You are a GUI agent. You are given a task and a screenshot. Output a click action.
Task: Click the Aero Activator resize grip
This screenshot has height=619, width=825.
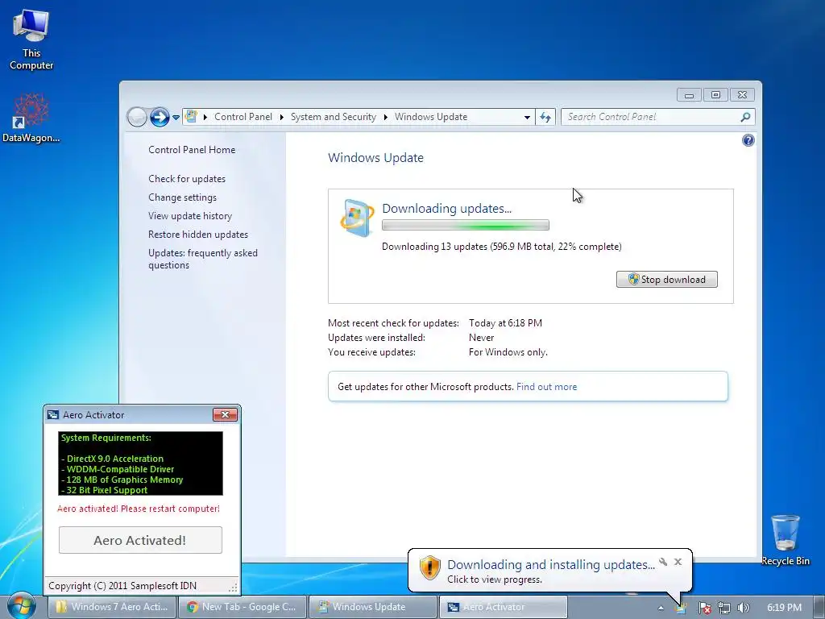(x=233, y=587)
